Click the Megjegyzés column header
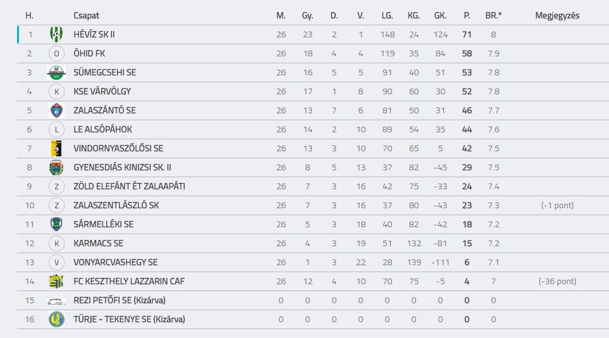Viewport: 609px width, 338px height. click(x=557, y=16)
